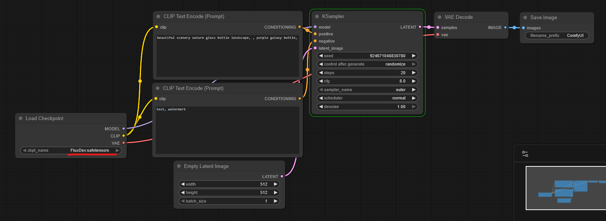
Task: Click the KSampler latent_image input socket
Action: (315, 48)
